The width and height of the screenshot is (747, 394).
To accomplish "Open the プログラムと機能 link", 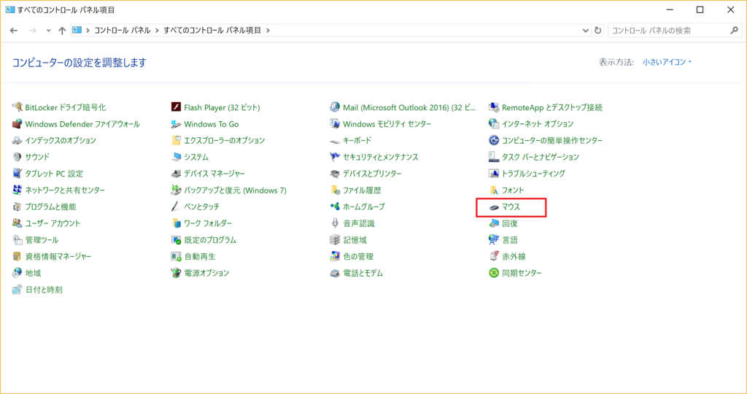I will pos(50,206).
